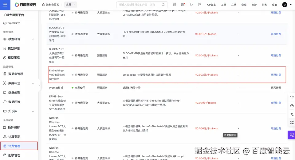Click the Baidu AI Cloud logo
The image size is (295, 160).
click(x=25, y=5)
